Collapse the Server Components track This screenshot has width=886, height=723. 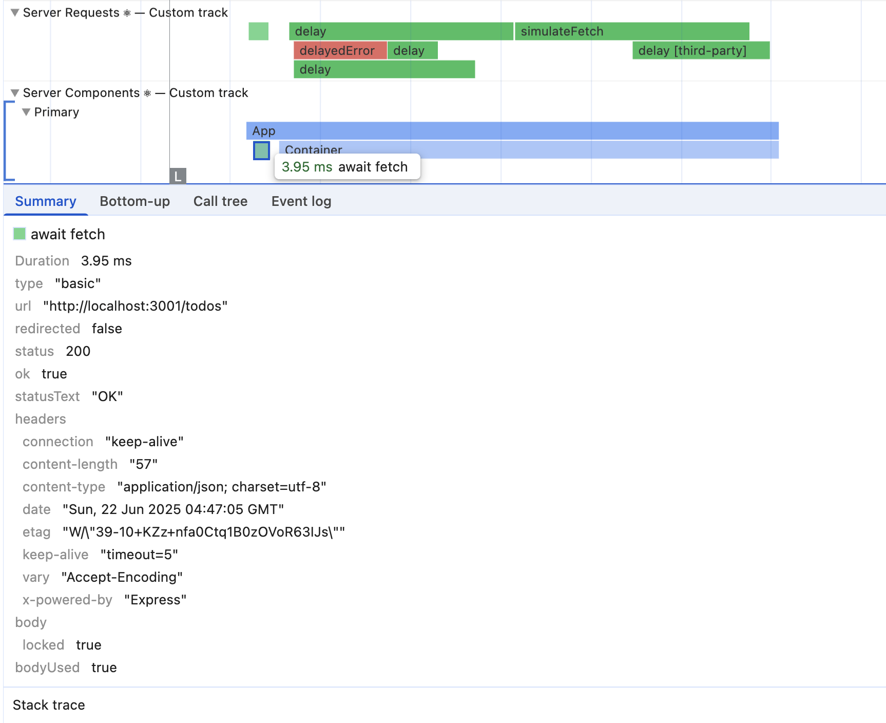[x=15, y=93]
